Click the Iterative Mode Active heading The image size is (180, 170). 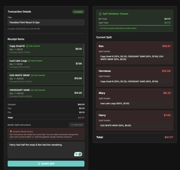(23, 132)
